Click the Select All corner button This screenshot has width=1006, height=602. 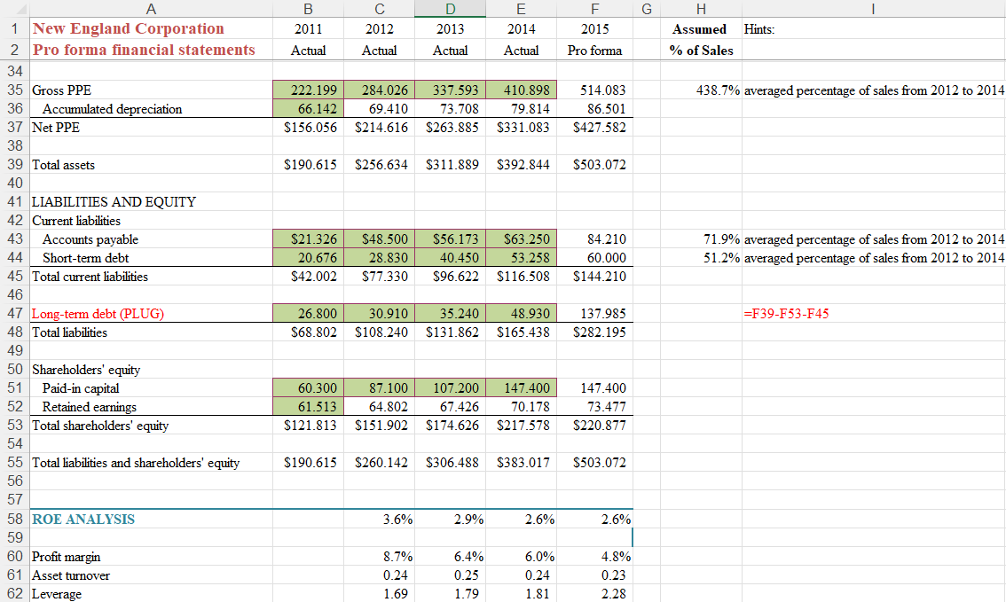14,9
